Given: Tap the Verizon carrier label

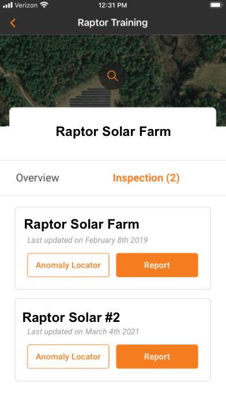Looking at the screenshot, I should (26, 5).
